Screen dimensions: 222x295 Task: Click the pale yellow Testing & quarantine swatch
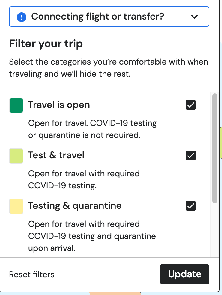point(16,206)
